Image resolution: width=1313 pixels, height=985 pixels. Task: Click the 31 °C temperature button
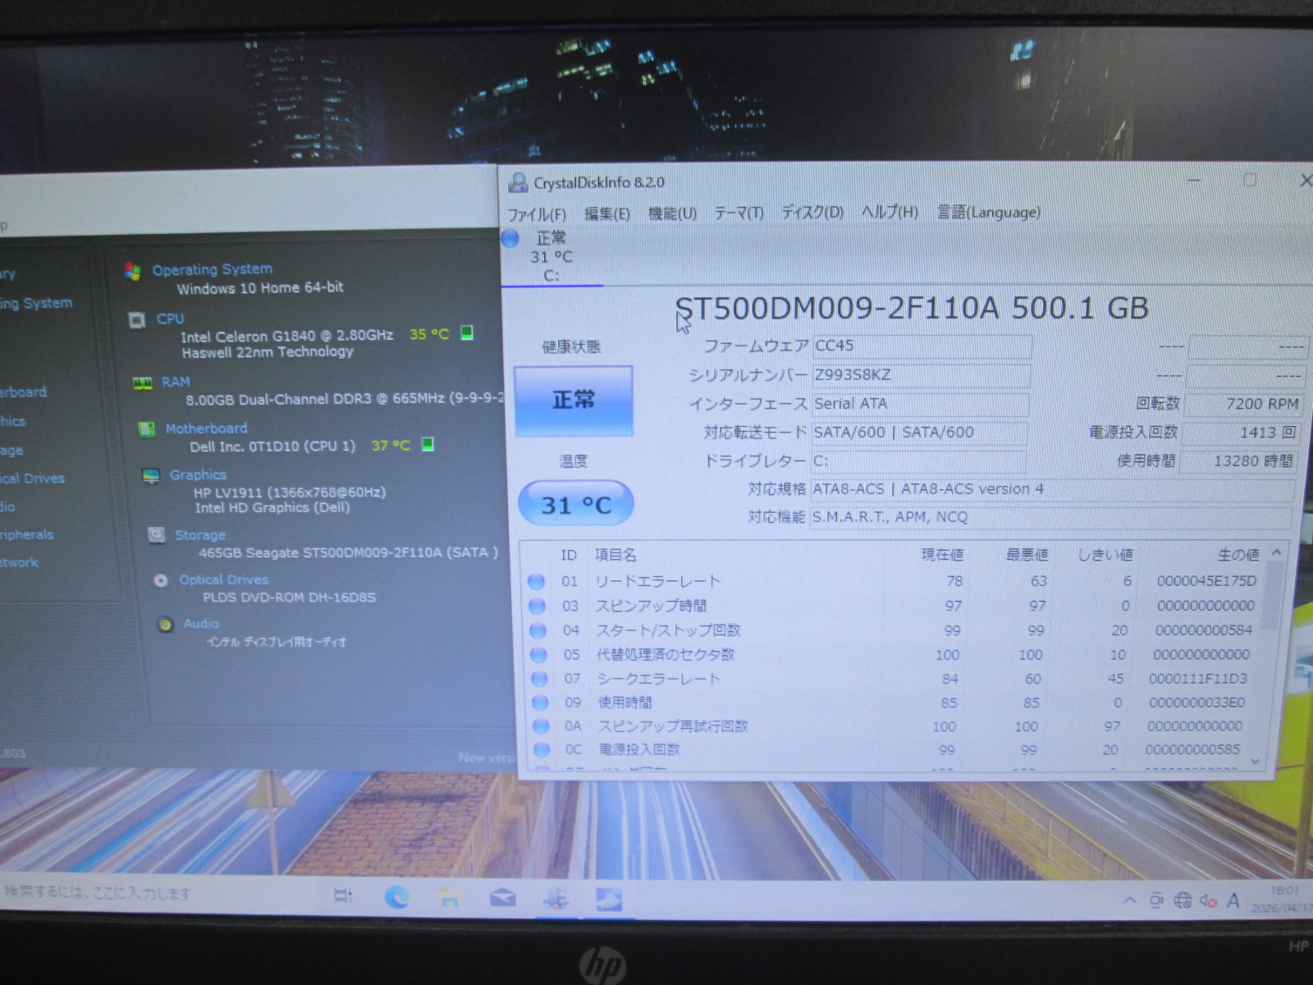click(x=575, y=504)
